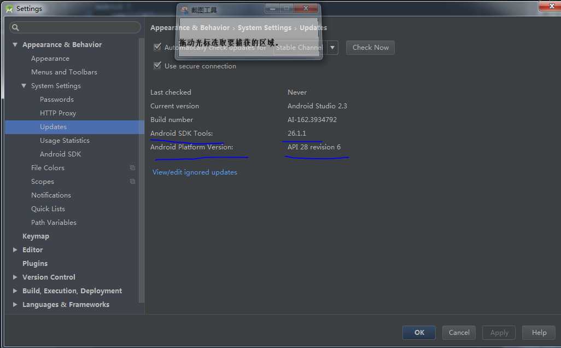Viewport: 561px width, 348px height.
Task: Expand Languages & Frameworks section
Action: click(x=15, y=305)
